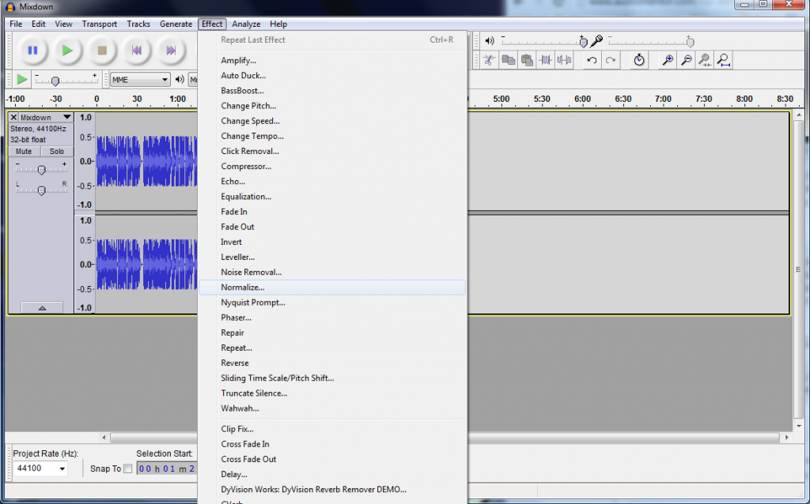Click the Paste toolbar icon
The width and height of the screenshot is (810, 504).
point(527,60)
